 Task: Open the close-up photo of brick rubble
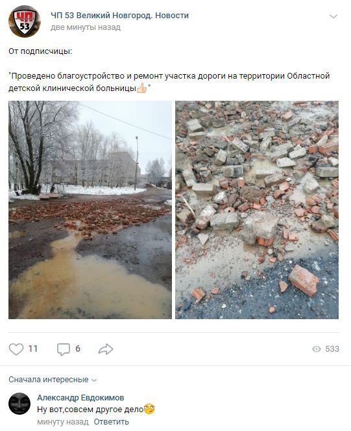pos(257,210)
